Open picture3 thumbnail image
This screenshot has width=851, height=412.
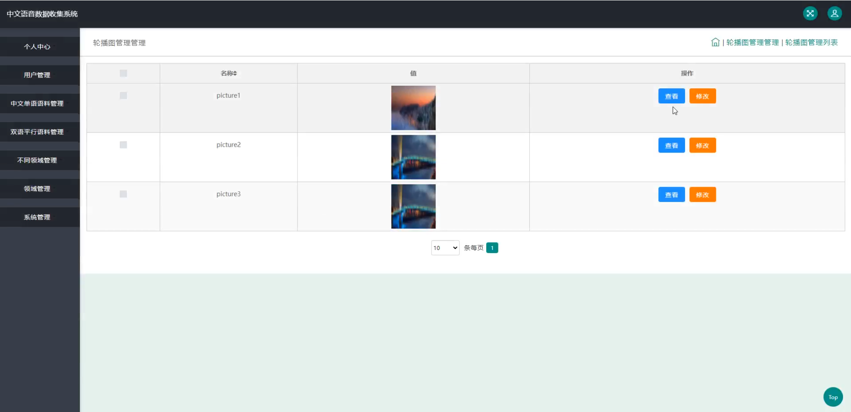coord(413,206)
